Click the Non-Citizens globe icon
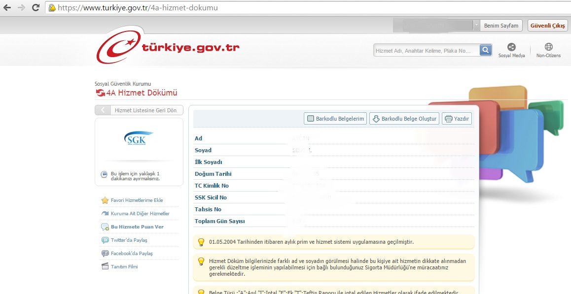Screen dimensions: 571x294 coord(548,47)
